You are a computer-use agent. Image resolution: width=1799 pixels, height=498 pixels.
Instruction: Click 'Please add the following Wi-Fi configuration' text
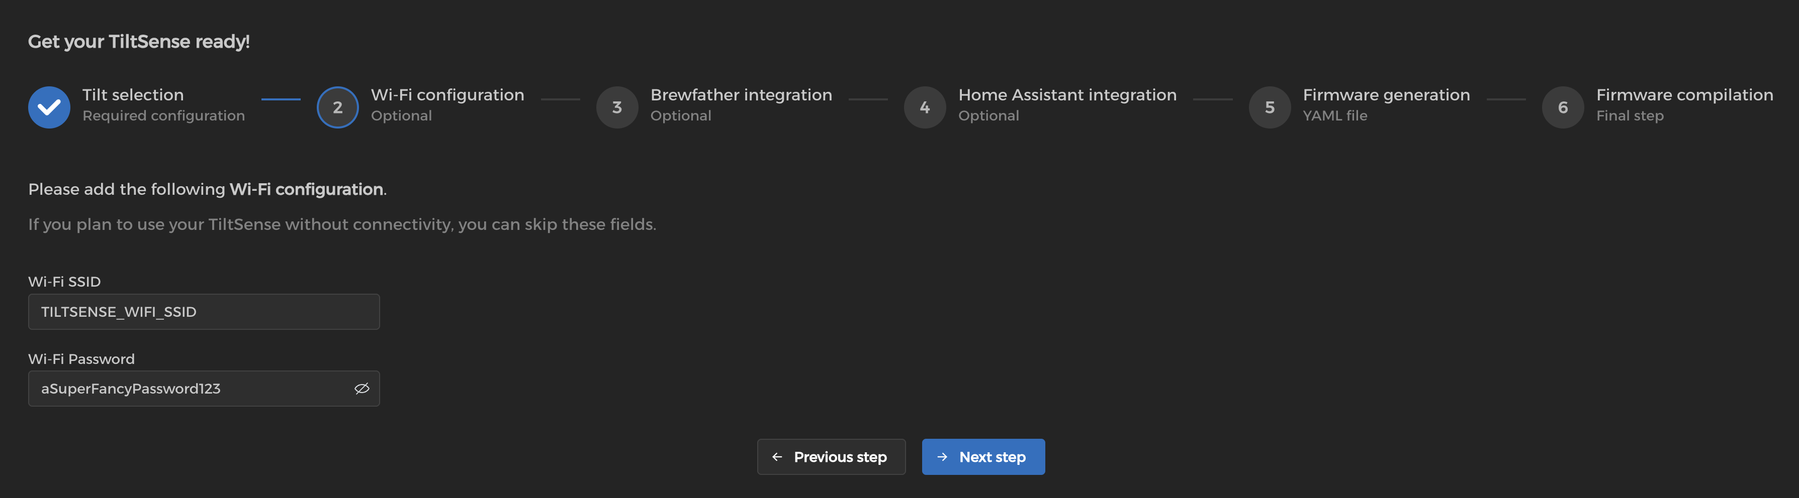point(207,190)
